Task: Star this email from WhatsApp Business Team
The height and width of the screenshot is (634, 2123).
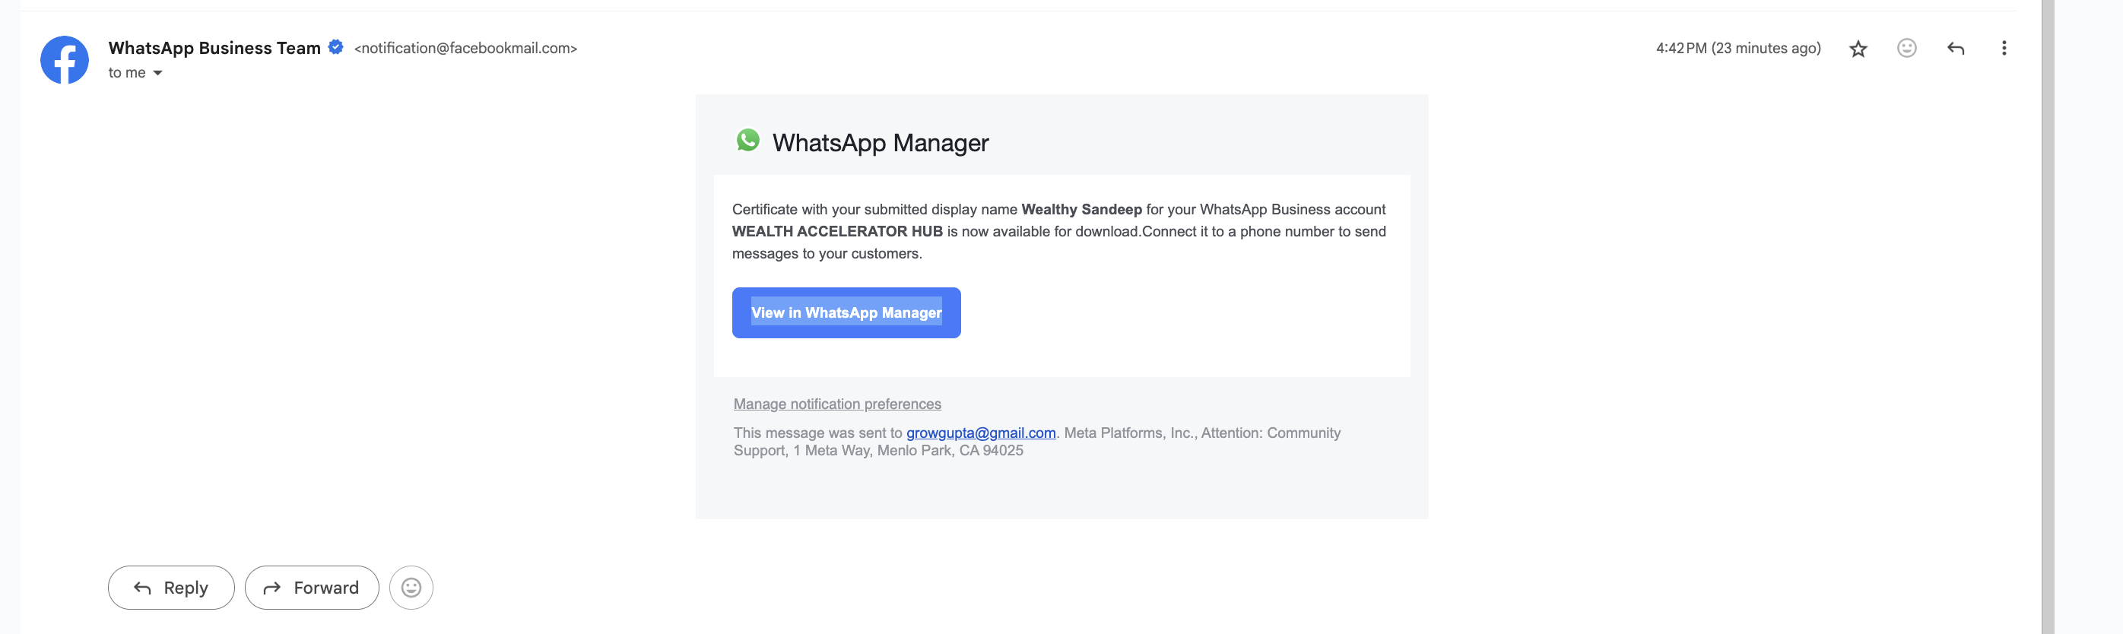Action: 1858,49
